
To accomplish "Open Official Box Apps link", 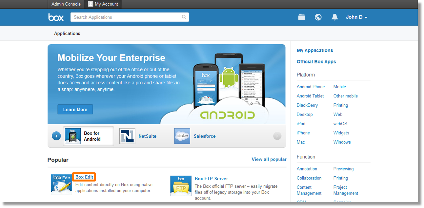I will coord(316,61).
